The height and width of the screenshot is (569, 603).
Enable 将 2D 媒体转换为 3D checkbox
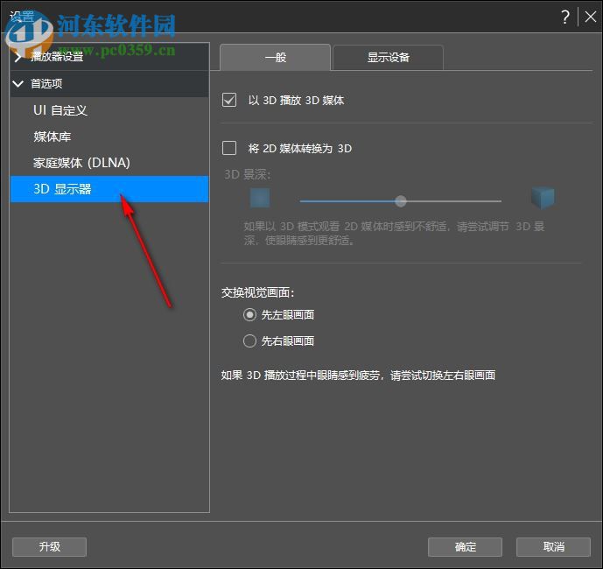pyautogui.click(x=229, y=148)
